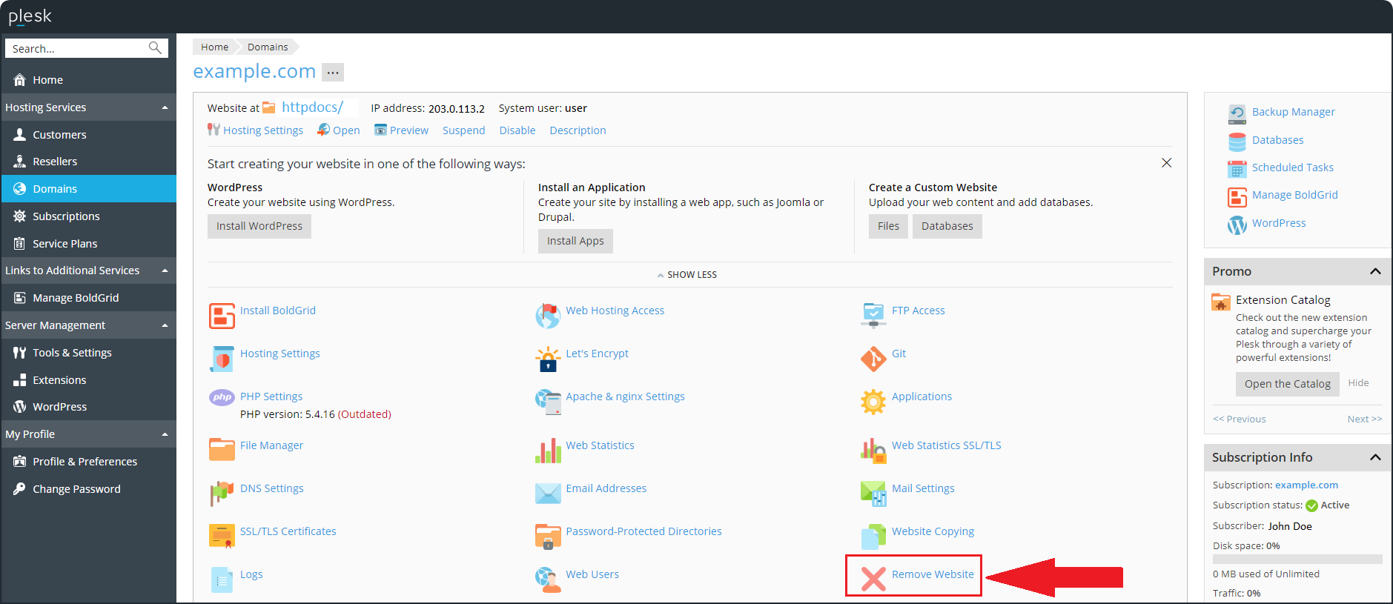Click the Install WordPress button
Viewport: 1393px width, 604px height.
(259, 226)
